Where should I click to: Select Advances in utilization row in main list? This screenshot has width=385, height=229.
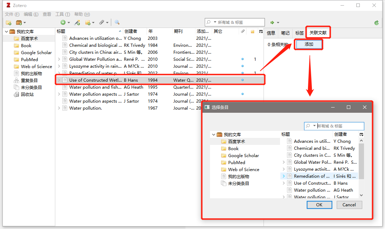[x=160, y=38]
